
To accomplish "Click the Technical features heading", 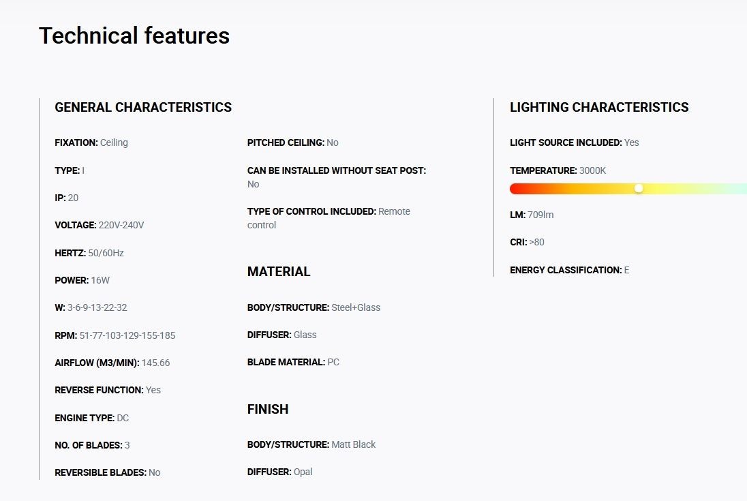I will [134, 35].
